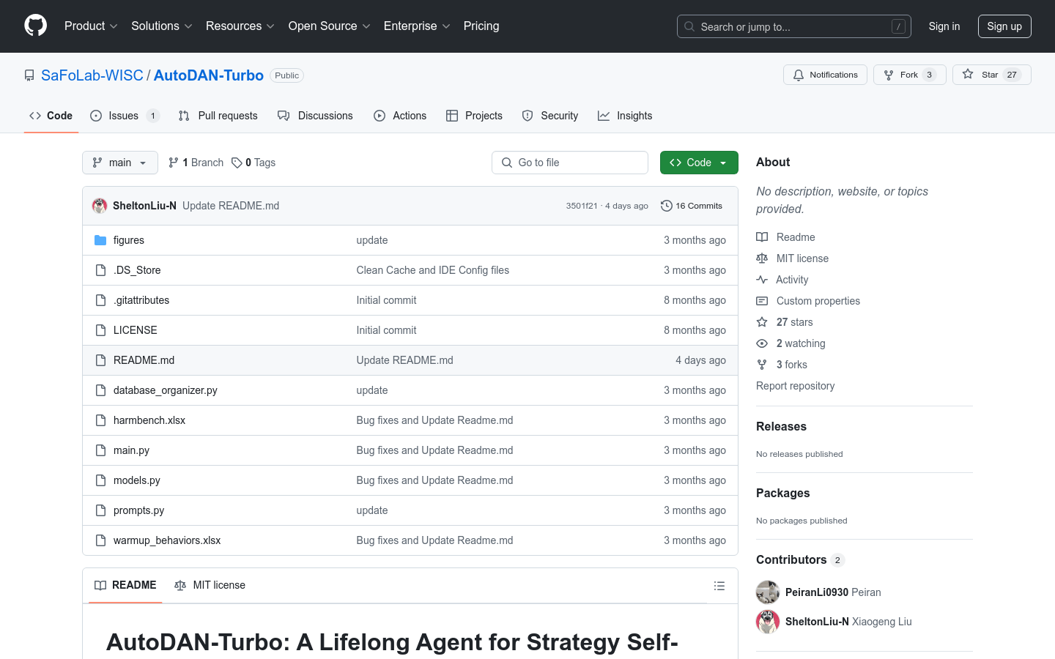
Task: Click the fork icon next to 3 forks
Action: click(762, 365)
